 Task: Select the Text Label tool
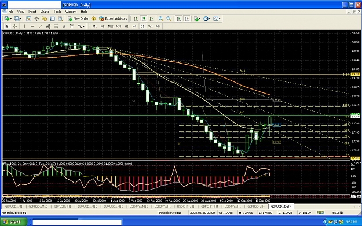click(72, 27)
